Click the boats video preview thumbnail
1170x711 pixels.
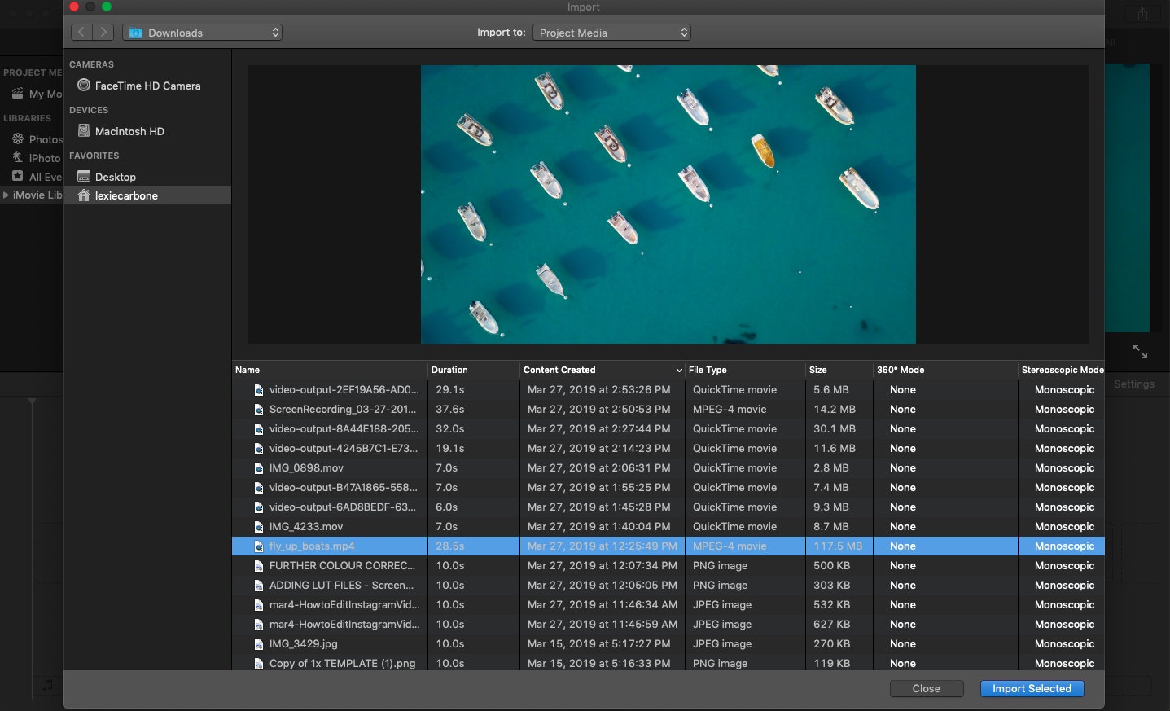[668, 204]
